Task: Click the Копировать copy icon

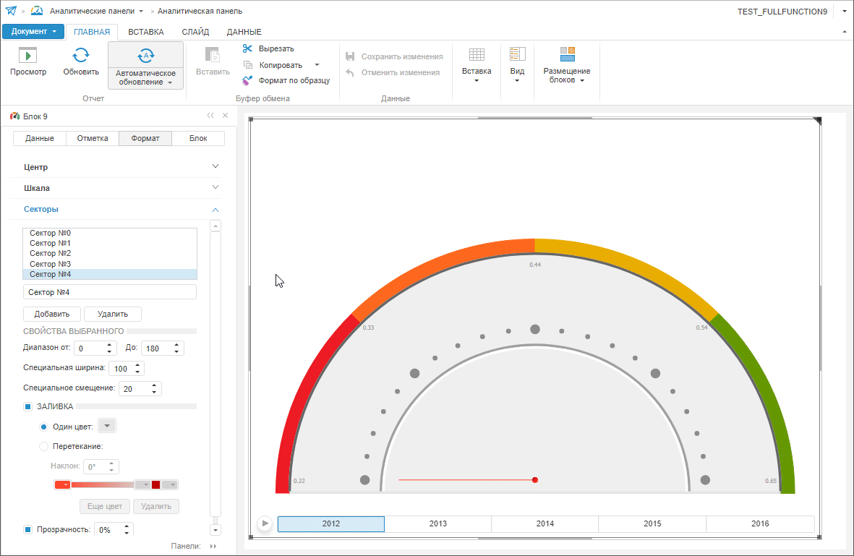Action: point(247,64)
